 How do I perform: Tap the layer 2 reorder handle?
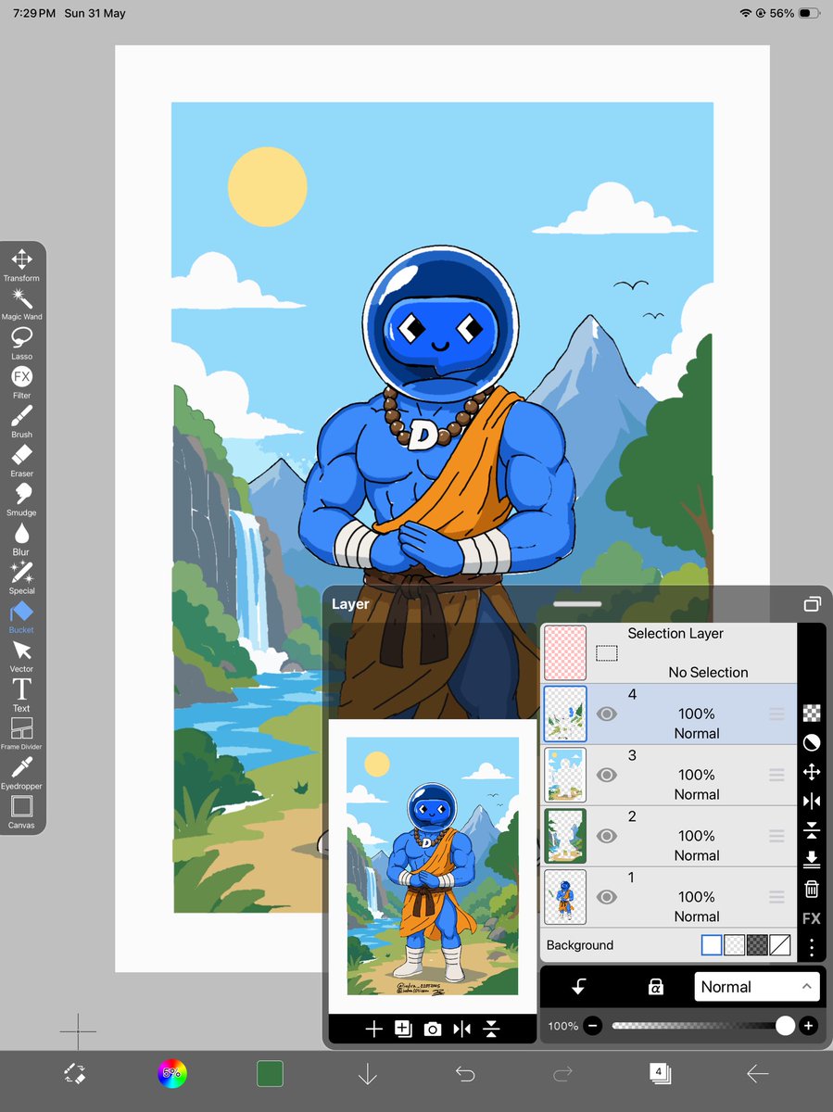point(776,836)
